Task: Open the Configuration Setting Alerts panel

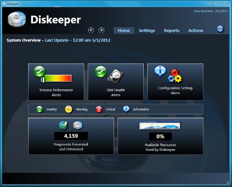Action: coord(175,82)
